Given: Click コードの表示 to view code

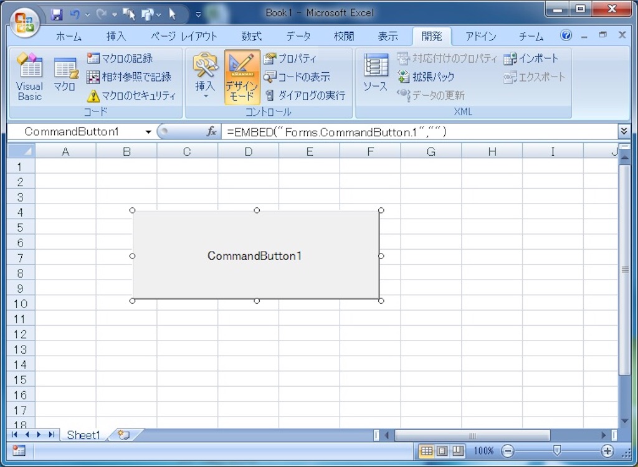Looking at the screenshot, I should tap(297, 77).
